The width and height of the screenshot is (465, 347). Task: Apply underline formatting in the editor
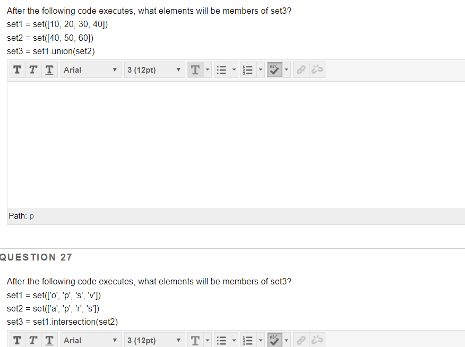49,70
